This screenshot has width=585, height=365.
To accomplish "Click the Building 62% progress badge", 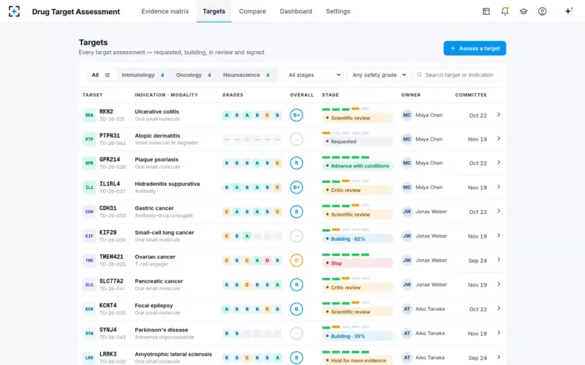I will pyautogui.click(x=357, y=239).
